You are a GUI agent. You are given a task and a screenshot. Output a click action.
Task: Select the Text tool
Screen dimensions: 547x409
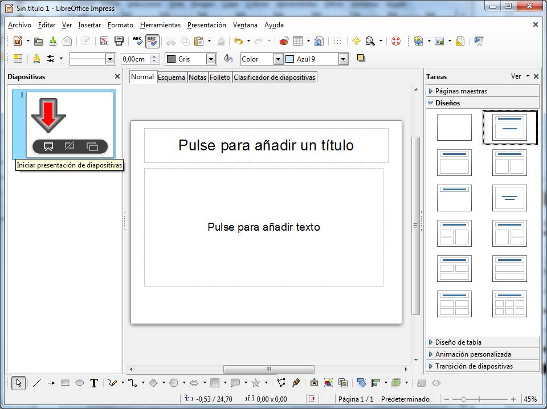click(x=94, y=383)
